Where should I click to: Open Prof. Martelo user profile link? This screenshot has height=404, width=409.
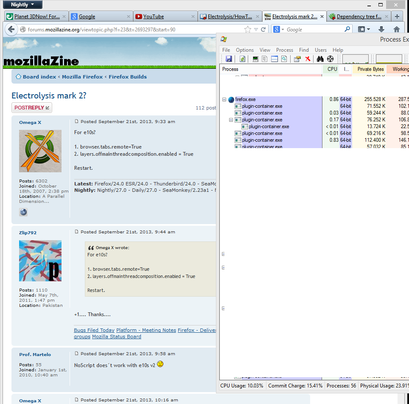[35, 354]
